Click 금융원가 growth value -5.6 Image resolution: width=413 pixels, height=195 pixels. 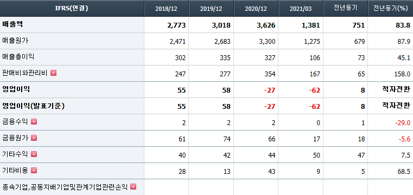click(x=404, y=139)
